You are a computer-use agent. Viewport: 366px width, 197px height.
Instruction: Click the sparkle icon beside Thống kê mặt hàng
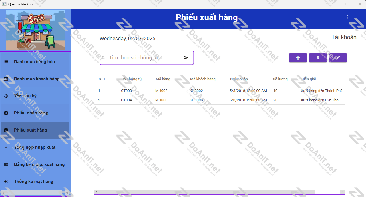6,182
